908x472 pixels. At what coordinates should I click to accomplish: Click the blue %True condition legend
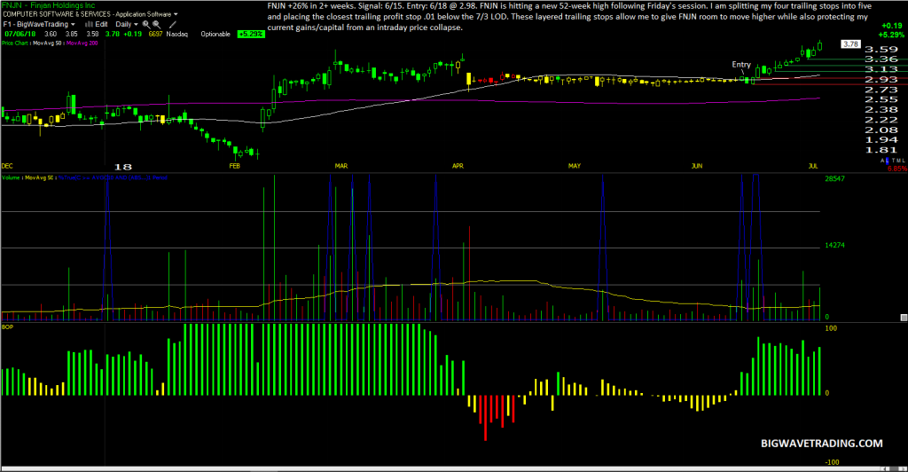(113, 177)
